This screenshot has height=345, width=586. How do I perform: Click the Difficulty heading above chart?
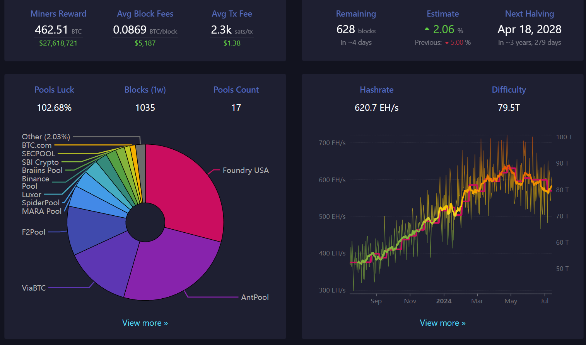(x=509, y=90)
